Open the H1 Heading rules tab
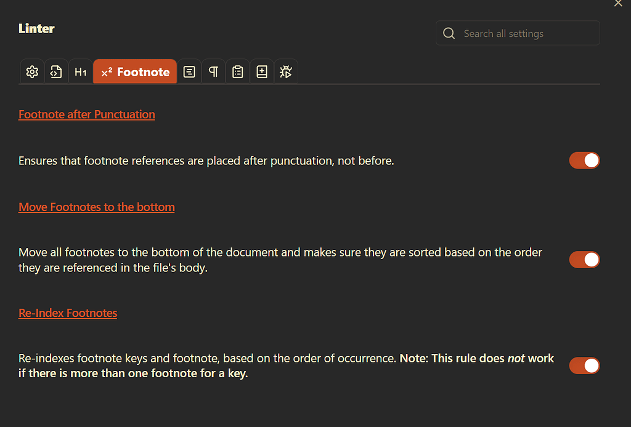 (x=80, y=71)
